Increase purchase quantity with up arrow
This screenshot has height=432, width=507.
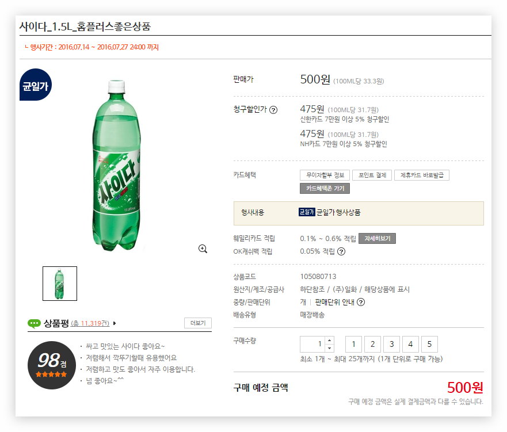click(x=329, y=341)
